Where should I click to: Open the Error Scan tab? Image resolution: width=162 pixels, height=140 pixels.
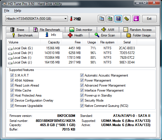coord(105,35)
